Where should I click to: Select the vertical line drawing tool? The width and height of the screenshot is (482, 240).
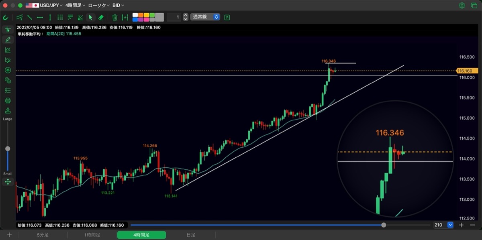(50, 17)
